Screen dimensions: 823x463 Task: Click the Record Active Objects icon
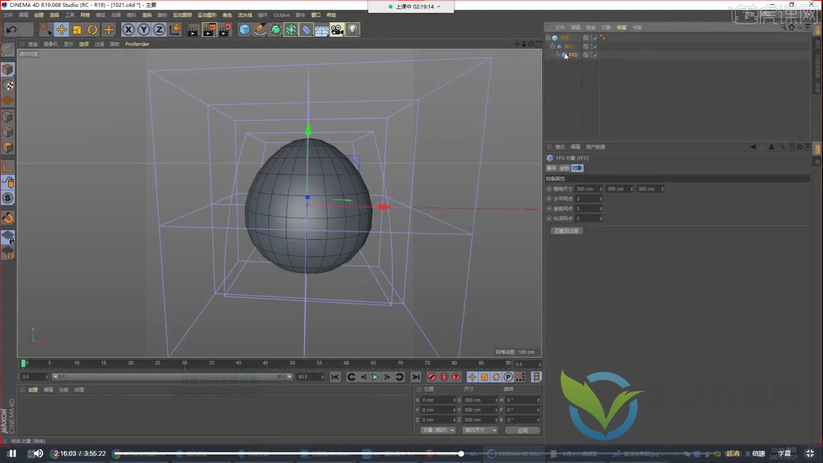pyautogui.click(x=431, y=377)
